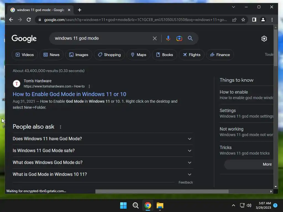Show hidden system tray icons
283x212 pixels.
[233, 205]
